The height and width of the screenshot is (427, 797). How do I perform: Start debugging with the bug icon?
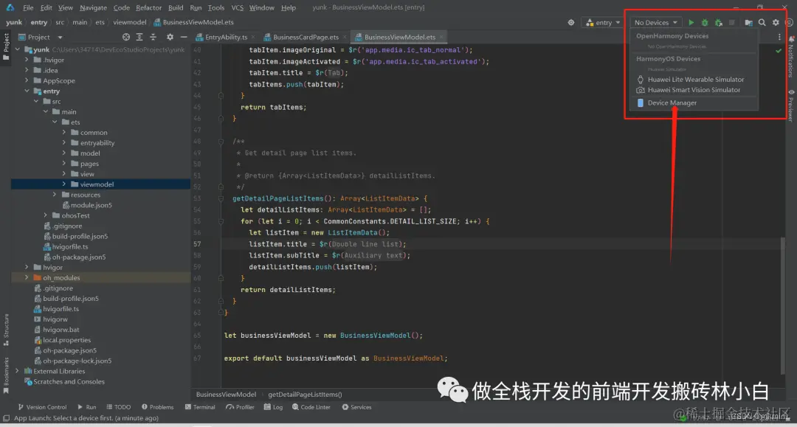(x=704, y=22)
